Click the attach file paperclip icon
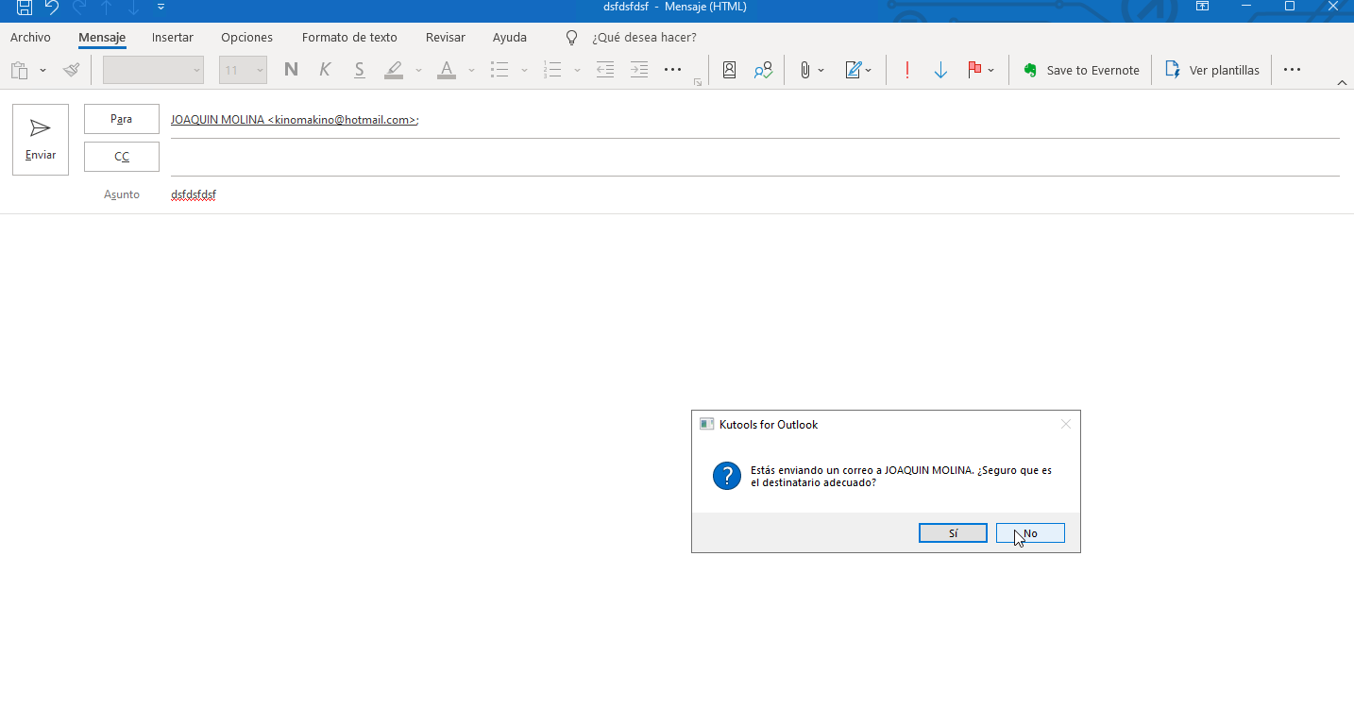The image size is (1354, 725). pyautogui.click(x=804, y=70)
